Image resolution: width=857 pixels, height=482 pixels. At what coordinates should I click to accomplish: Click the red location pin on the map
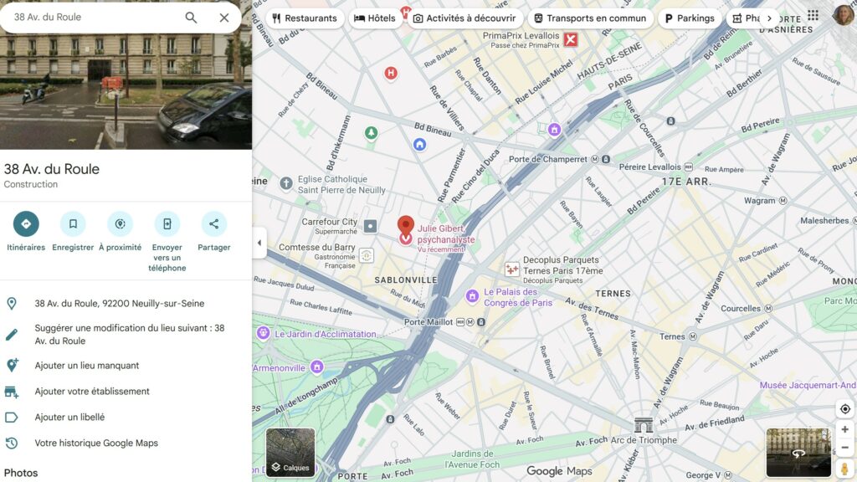[x=406, y=225]
